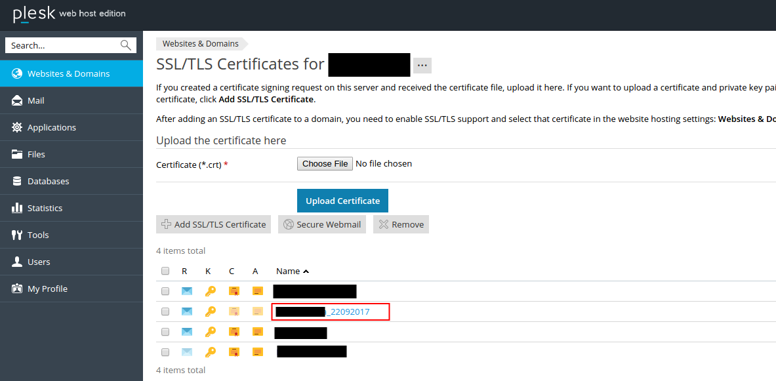Image resolution: width=776 pixels, height=381 pixels.
Task: Select the first certificate row checkbox
Action: 165,291
